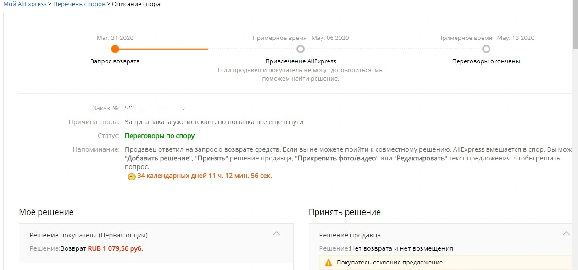Viewport: 578px width, 270px height.
Task: Click the refund amount RUB 1 079,56
Action: pyautogui.click(x=116, y=248)
